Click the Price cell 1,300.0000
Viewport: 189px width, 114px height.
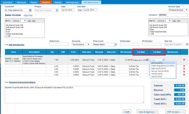[73, 60]
